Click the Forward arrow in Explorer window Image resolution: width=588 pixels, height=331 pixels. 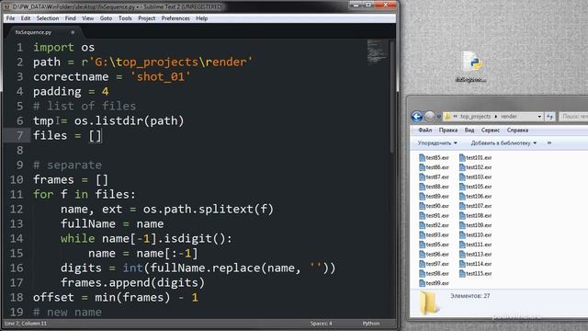(x=430, y=117)
